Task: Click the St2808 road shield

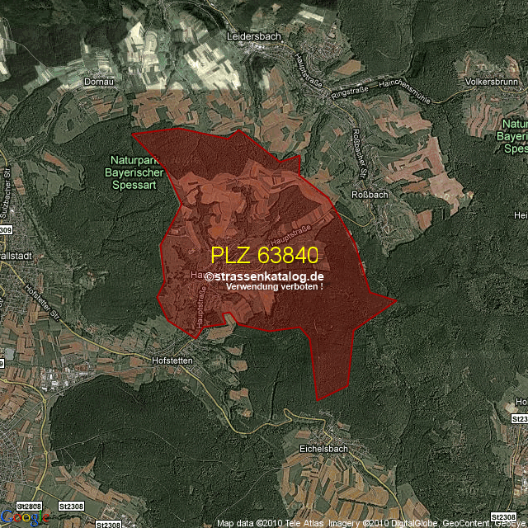Action: pyautogui.click(x=28, y=505)
